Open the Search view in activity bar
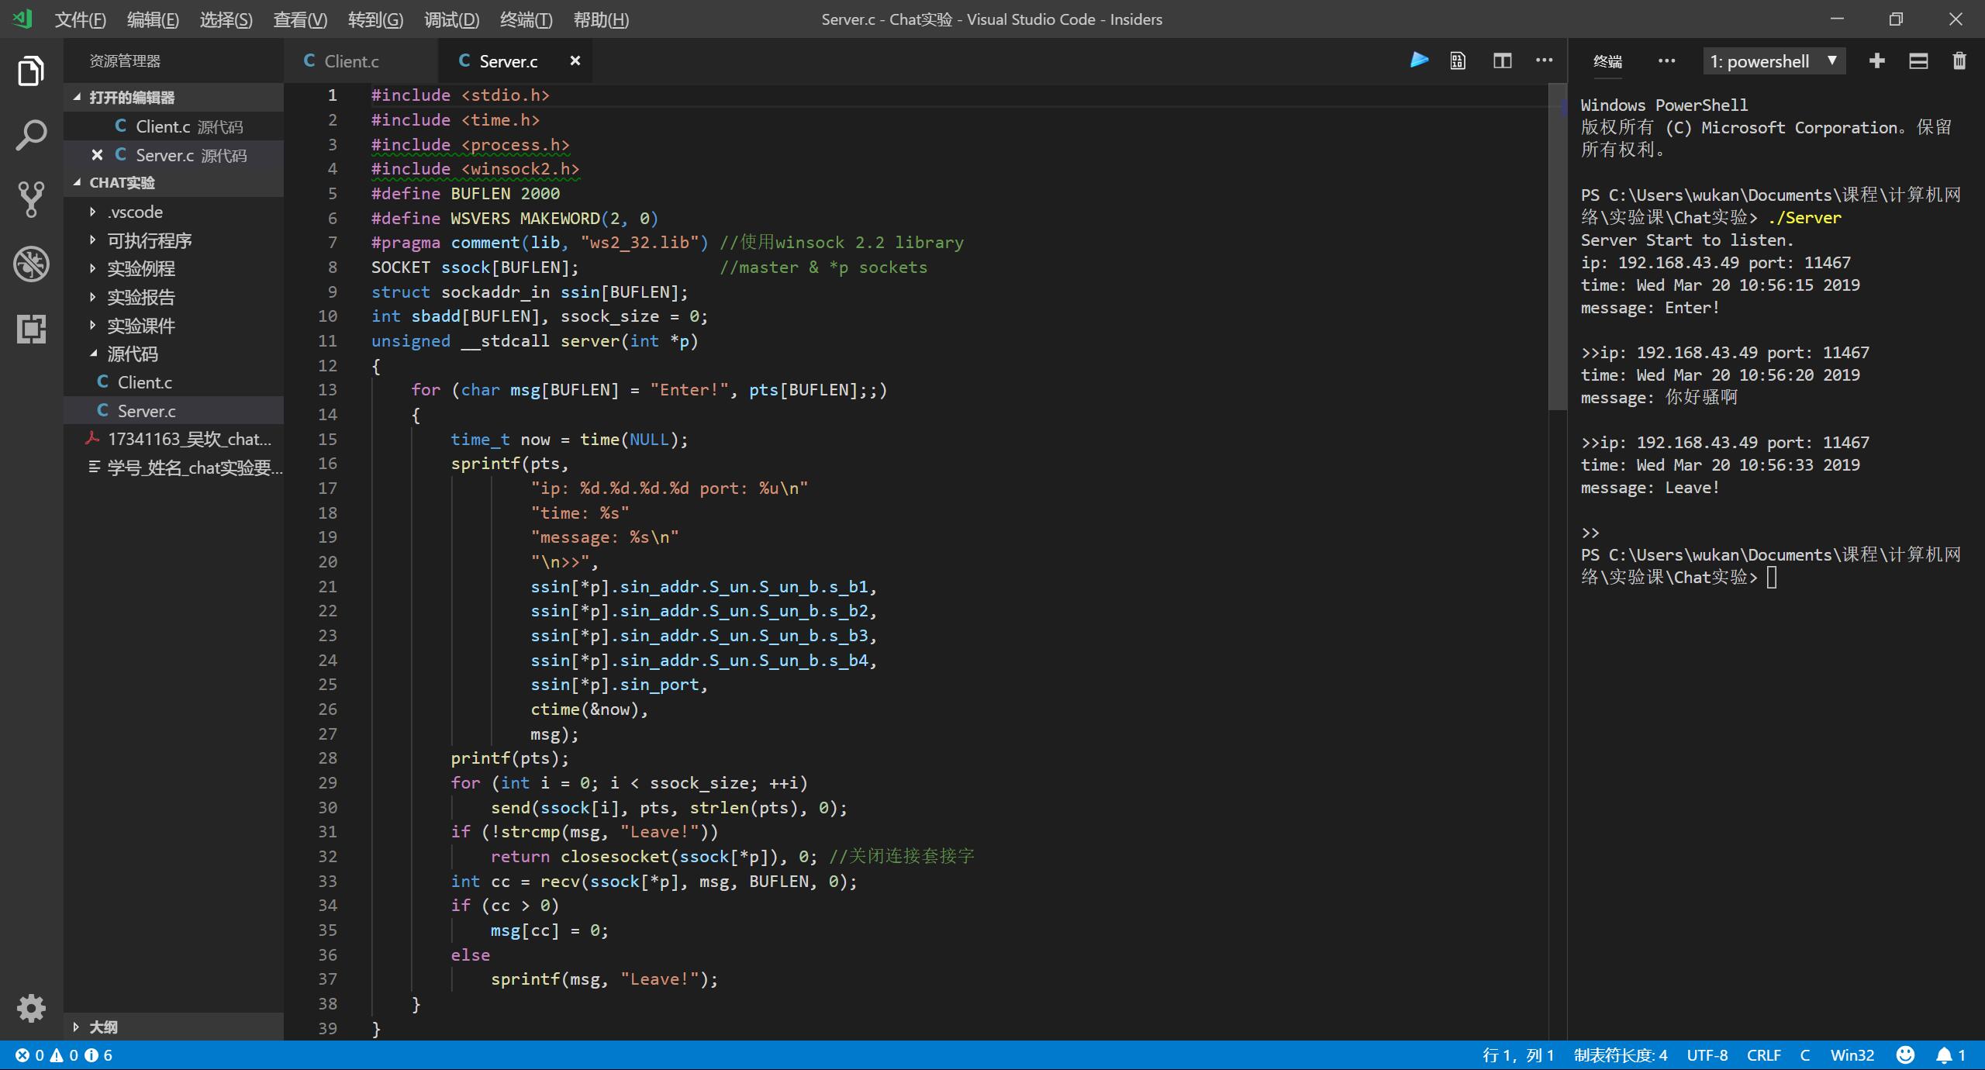This screenshot has width=1985, height=1070. pos(31,136)
